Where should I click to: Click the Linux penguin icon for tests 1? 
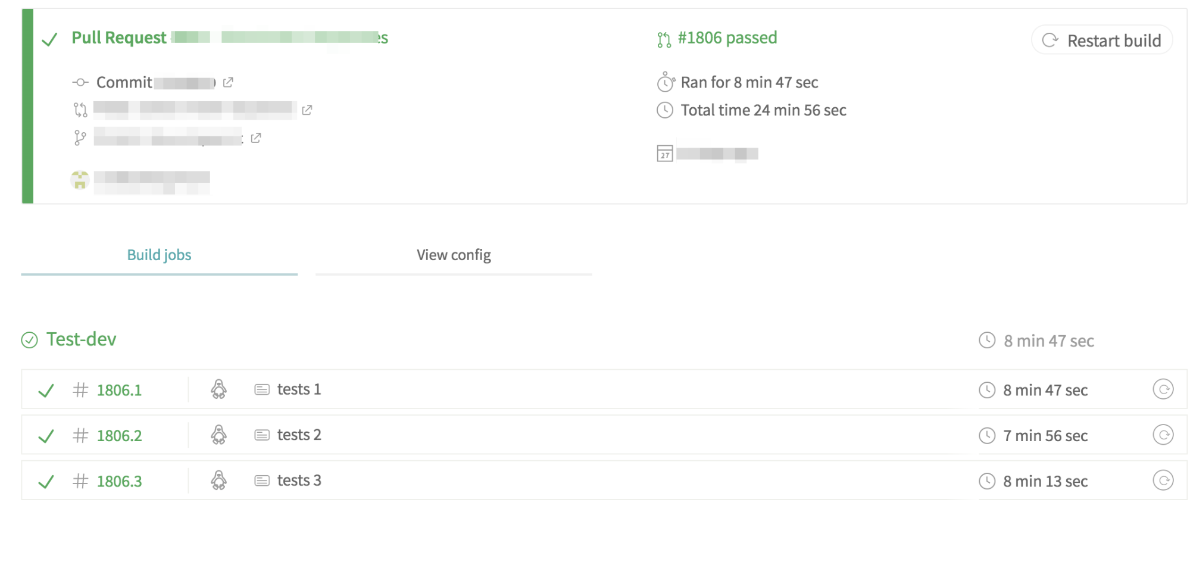click(219, 389)
